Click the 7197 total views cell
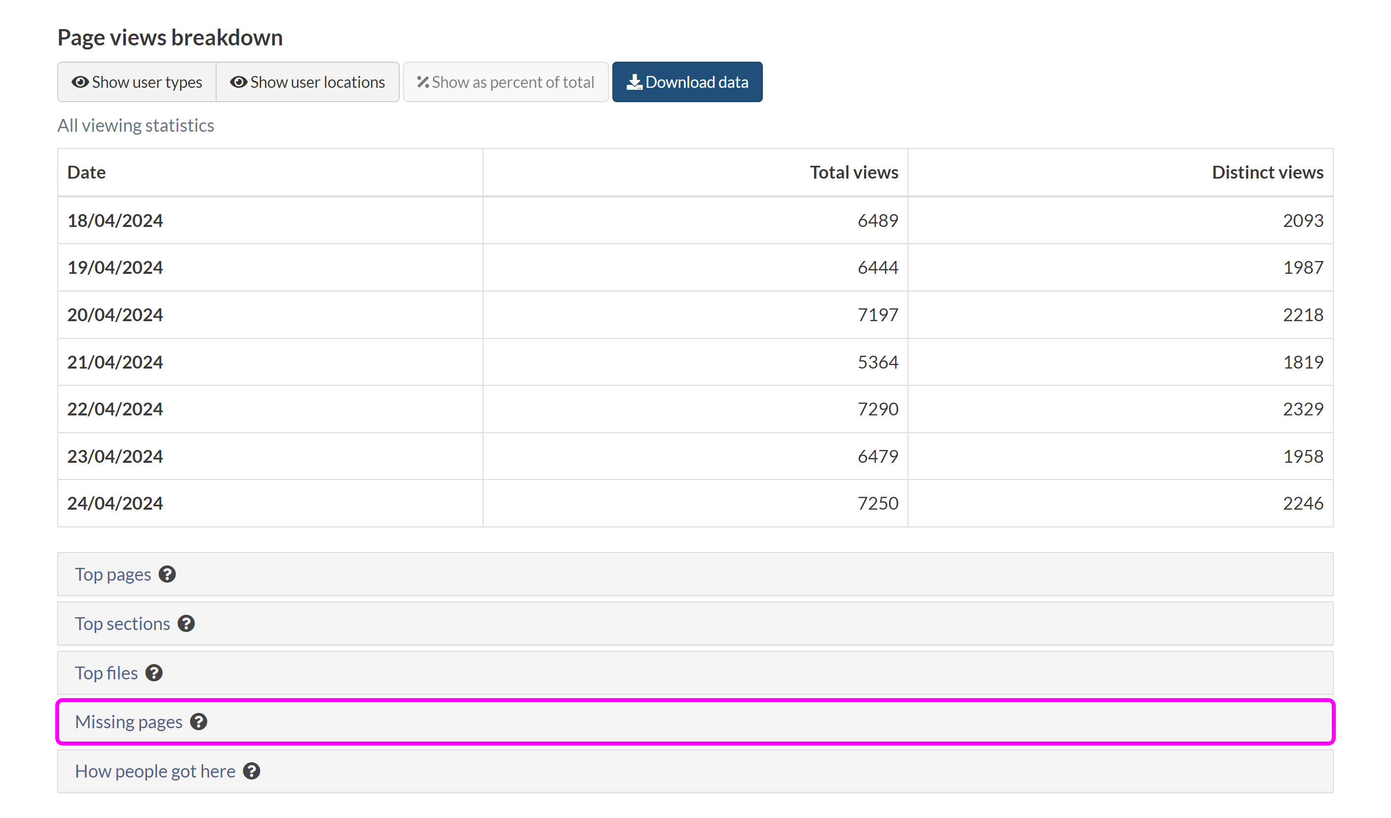The width and height of the screenshot is (1391, 818). pyautogui.click(x=878, y=315)
